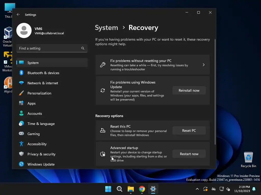
Task: Open Gaming settings category
Action: tap(52, 134)
